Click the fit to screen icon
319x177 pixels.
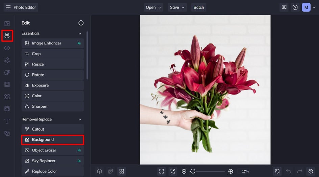click(x=162, y=171)
